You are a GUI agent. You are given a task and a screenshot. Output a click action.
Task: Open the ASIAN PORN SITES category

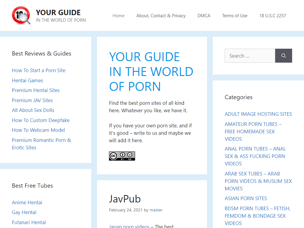[x=246, y=198]
